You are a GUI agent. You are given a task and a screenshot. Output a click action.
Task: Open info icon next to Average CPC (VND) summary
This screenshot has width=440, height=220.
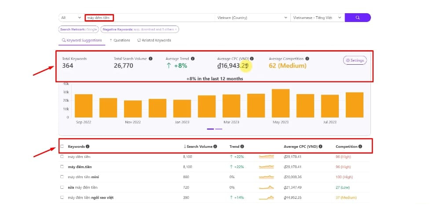pyautogui.click(x=252, y=59)
